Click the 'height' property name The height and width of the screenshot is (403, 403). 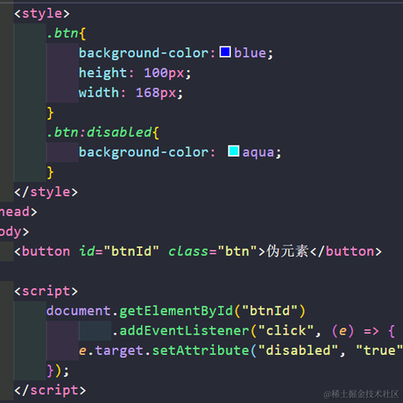click(x=103, y=73)
